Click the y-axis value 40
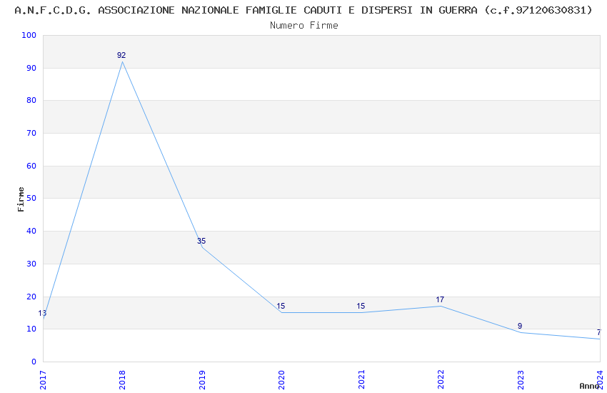The height and width of the screenshot is (393, 607). [x=31, y=231]
